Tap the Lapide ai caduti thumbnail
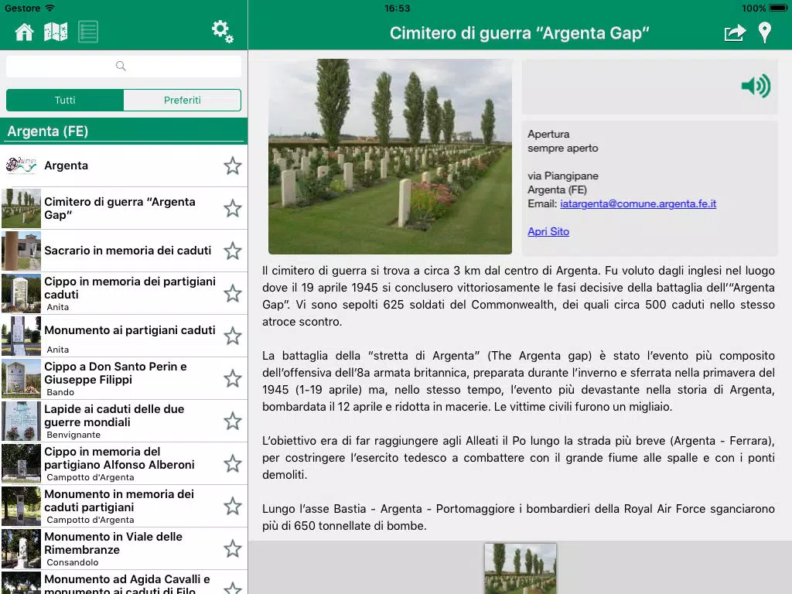Screen dimensions: 792x594 (21, 421)
